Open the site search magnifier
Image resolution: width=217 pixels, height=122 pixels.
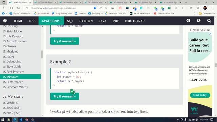tap(209, 21)
